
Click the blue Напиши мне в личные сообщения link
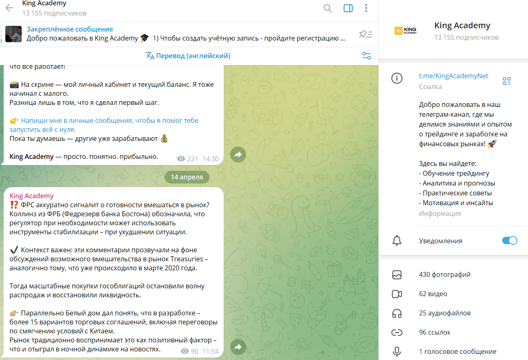click(x=104, y=125)
